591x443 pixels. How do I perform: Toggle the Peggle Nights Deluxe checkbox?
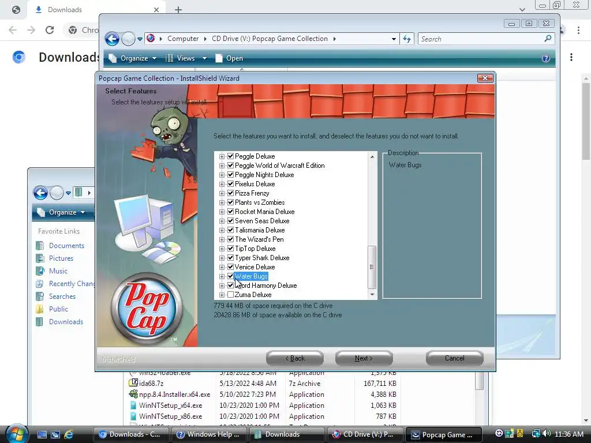pos(231,175)
